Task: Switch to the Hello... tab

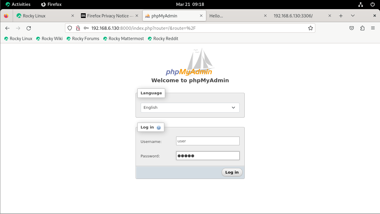Action: (238, 16)
